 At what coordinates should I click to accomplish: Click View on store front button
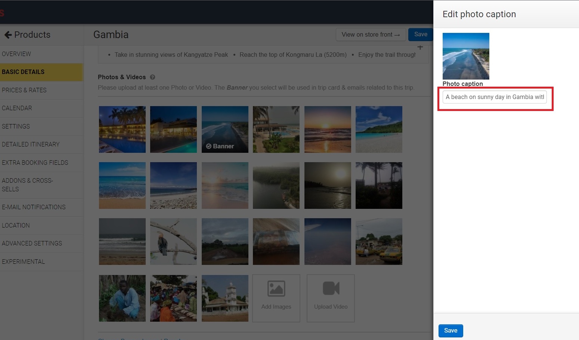[370, 34]
